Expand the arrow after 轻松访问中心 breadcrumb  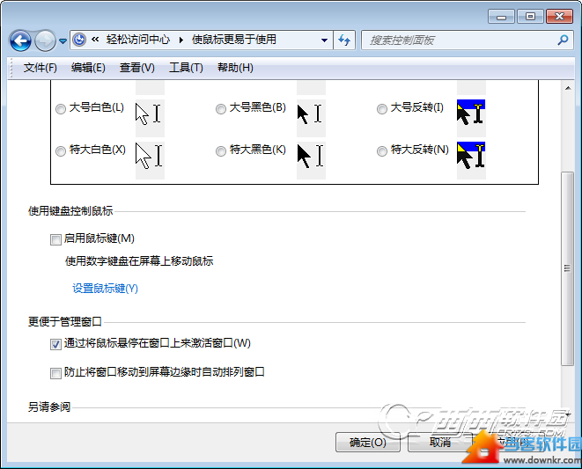181,40
